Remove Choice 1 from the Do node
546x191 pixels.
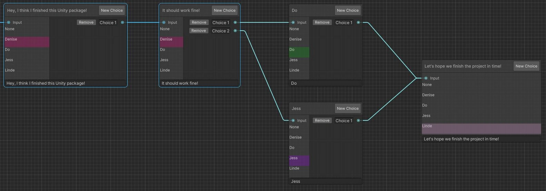click(x=322, y=22)
